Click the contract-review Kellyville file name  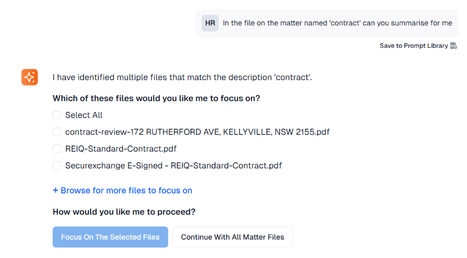click(197, 132)
